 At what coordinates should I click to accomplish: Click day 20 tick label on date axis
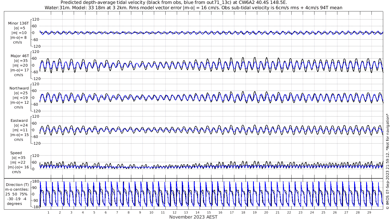266,212
